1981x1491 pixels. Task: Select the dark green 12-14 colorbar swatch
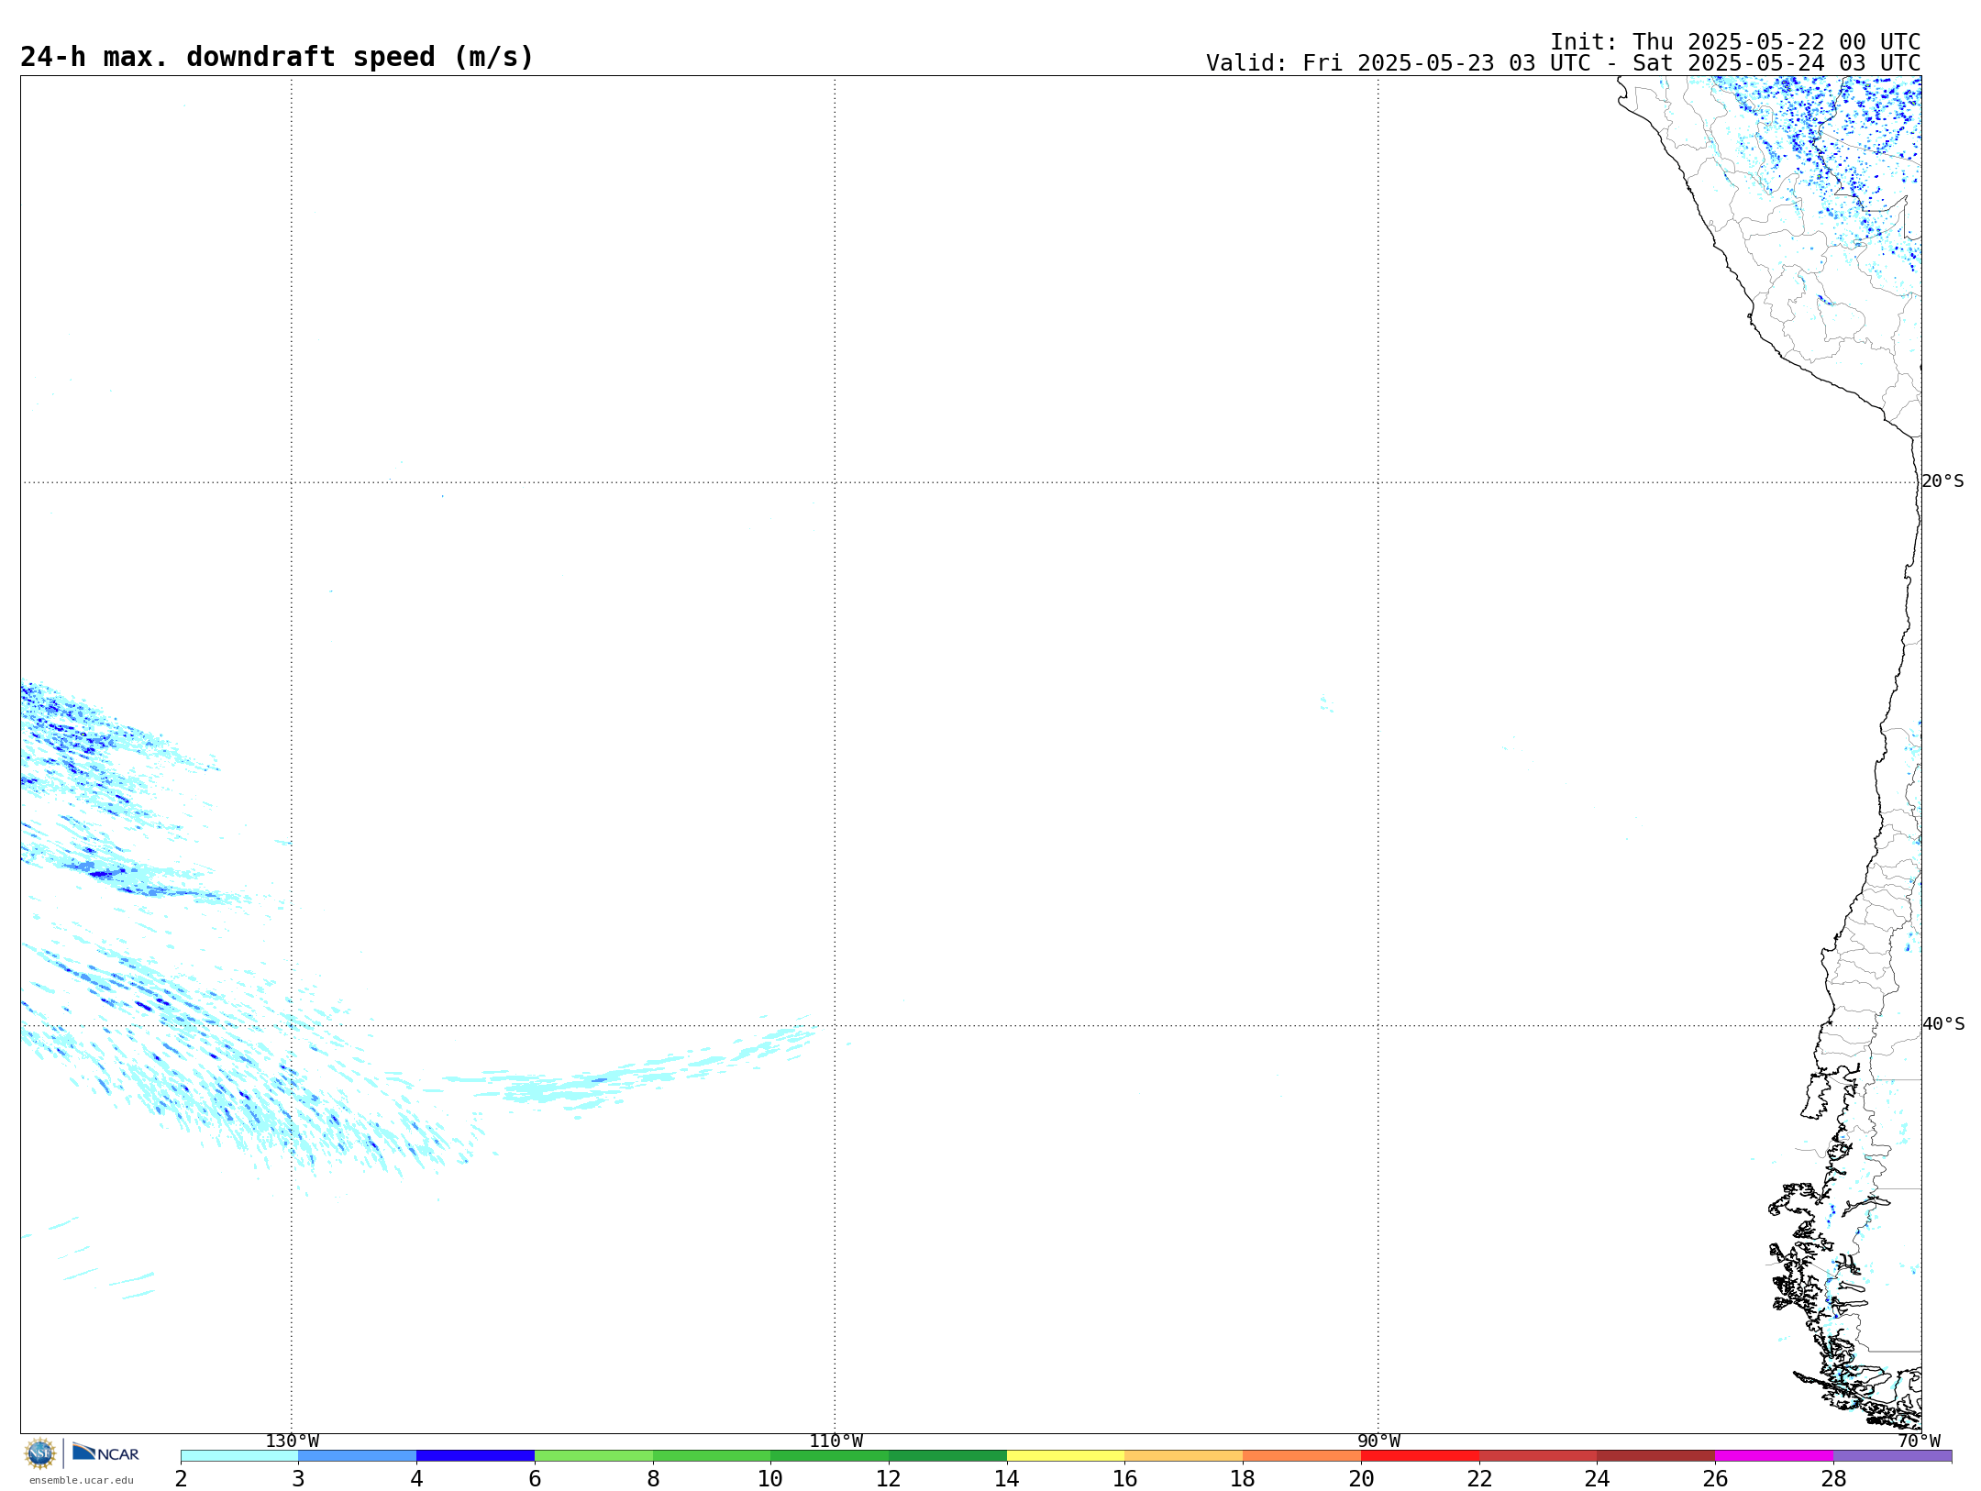tap(948, 1456)
